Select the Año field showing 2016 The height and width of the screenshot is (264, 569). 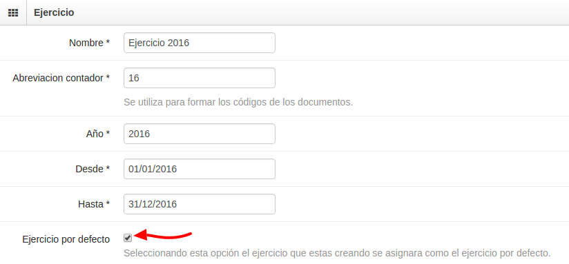(200, 134)
